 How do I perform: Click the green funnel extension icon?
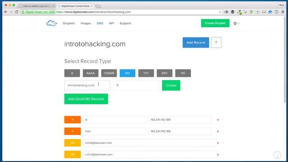[x=251, y=12]
